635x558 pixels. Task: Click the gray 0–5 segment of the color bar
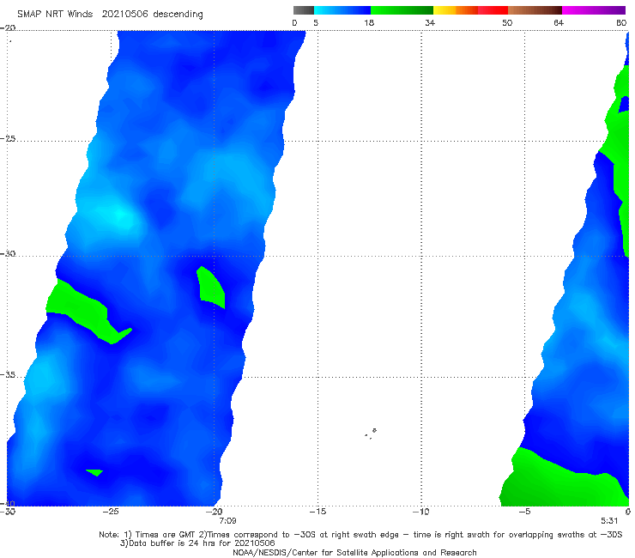[304, 10]
